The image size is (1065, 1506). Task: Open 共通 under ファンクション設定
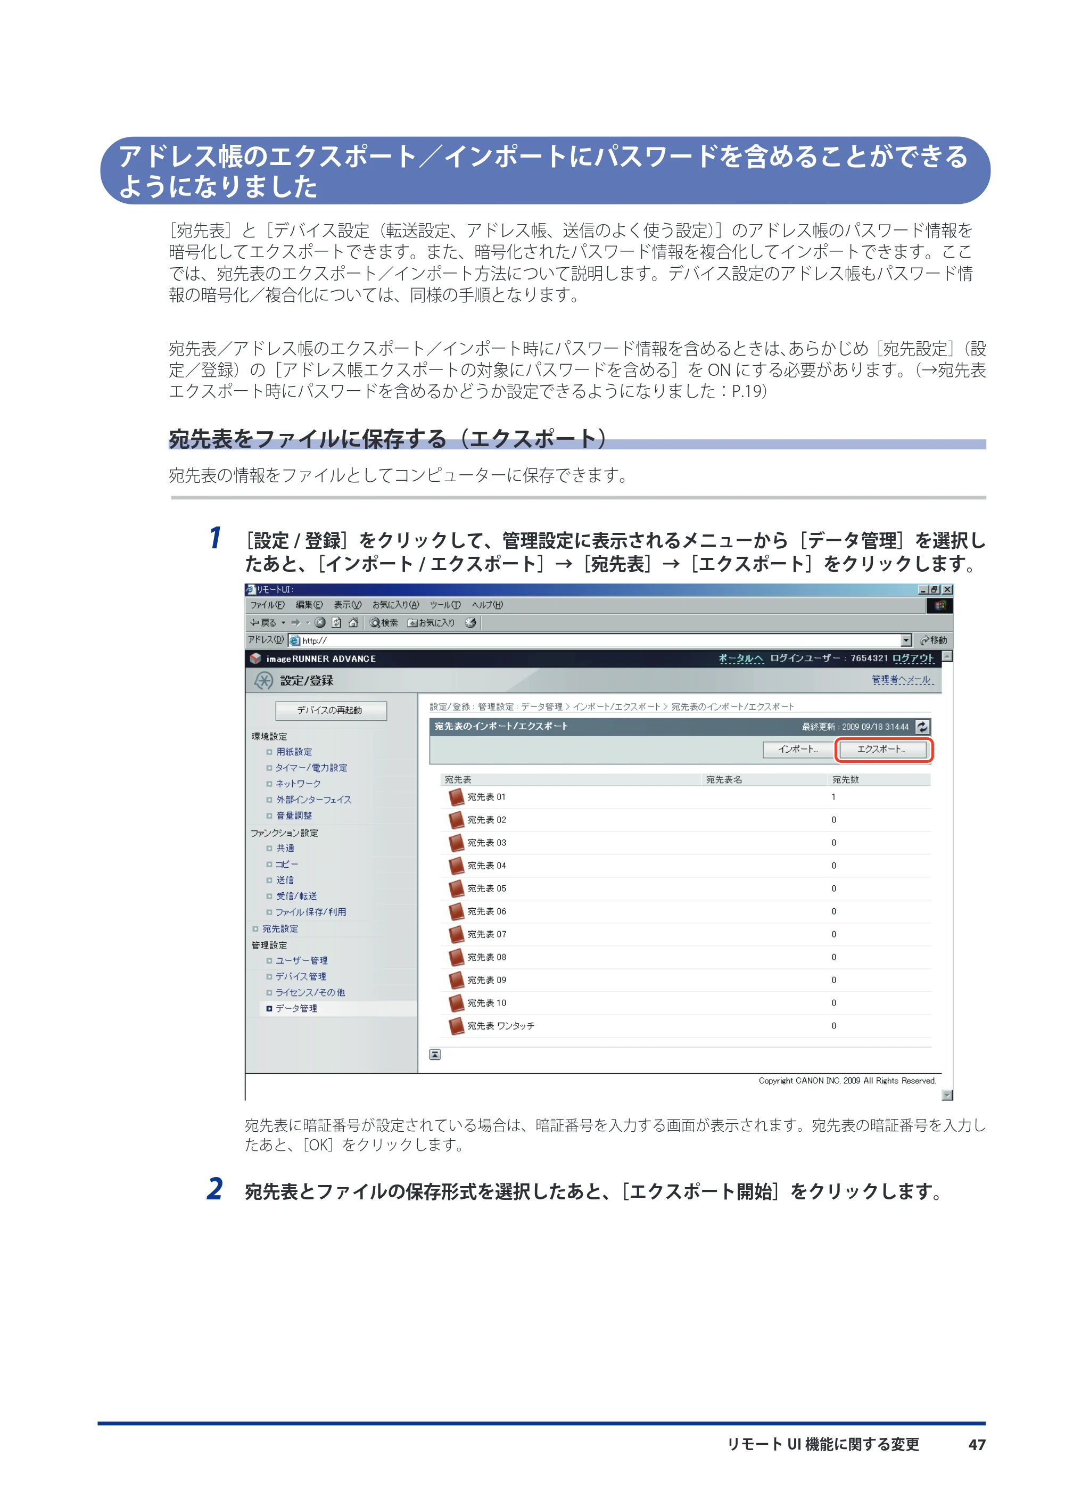point(285,848)
